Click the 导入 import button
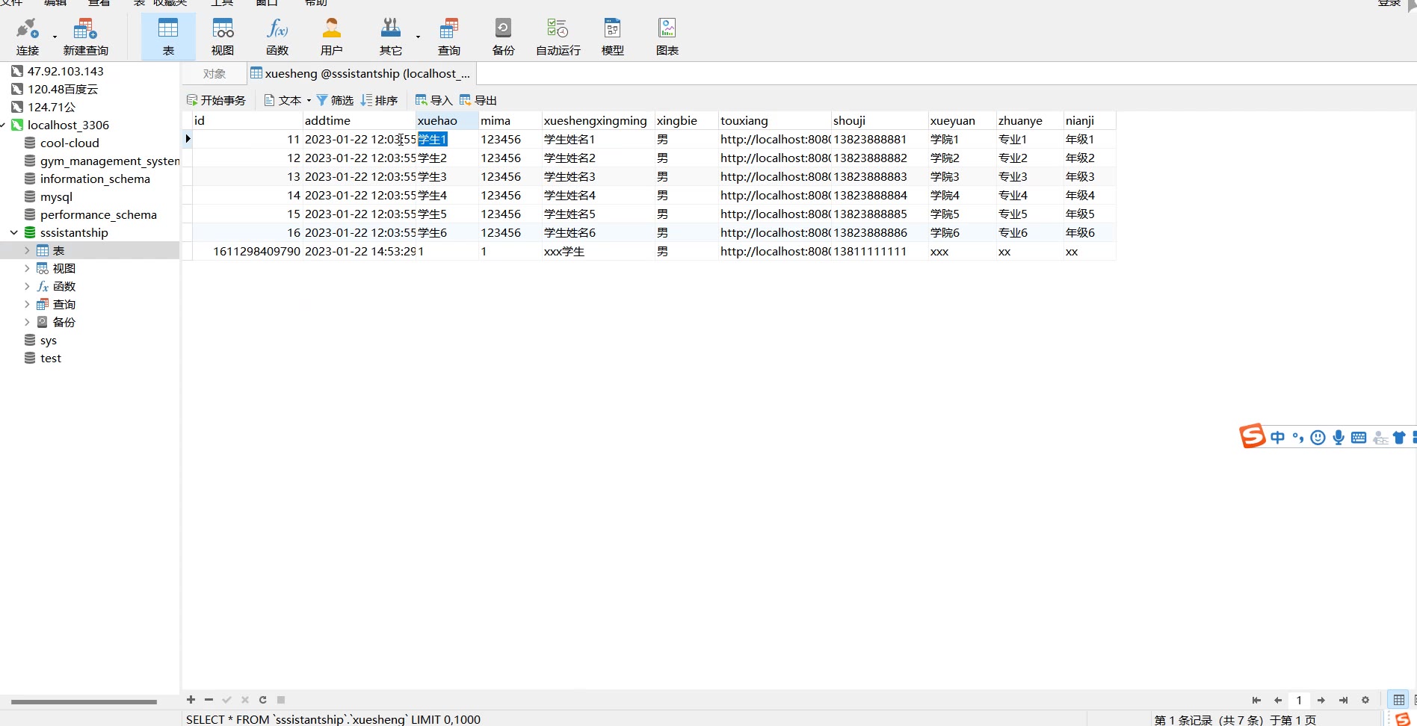Screen dimensions: 1417x726 pyautogui.click(x=434, y=100)
